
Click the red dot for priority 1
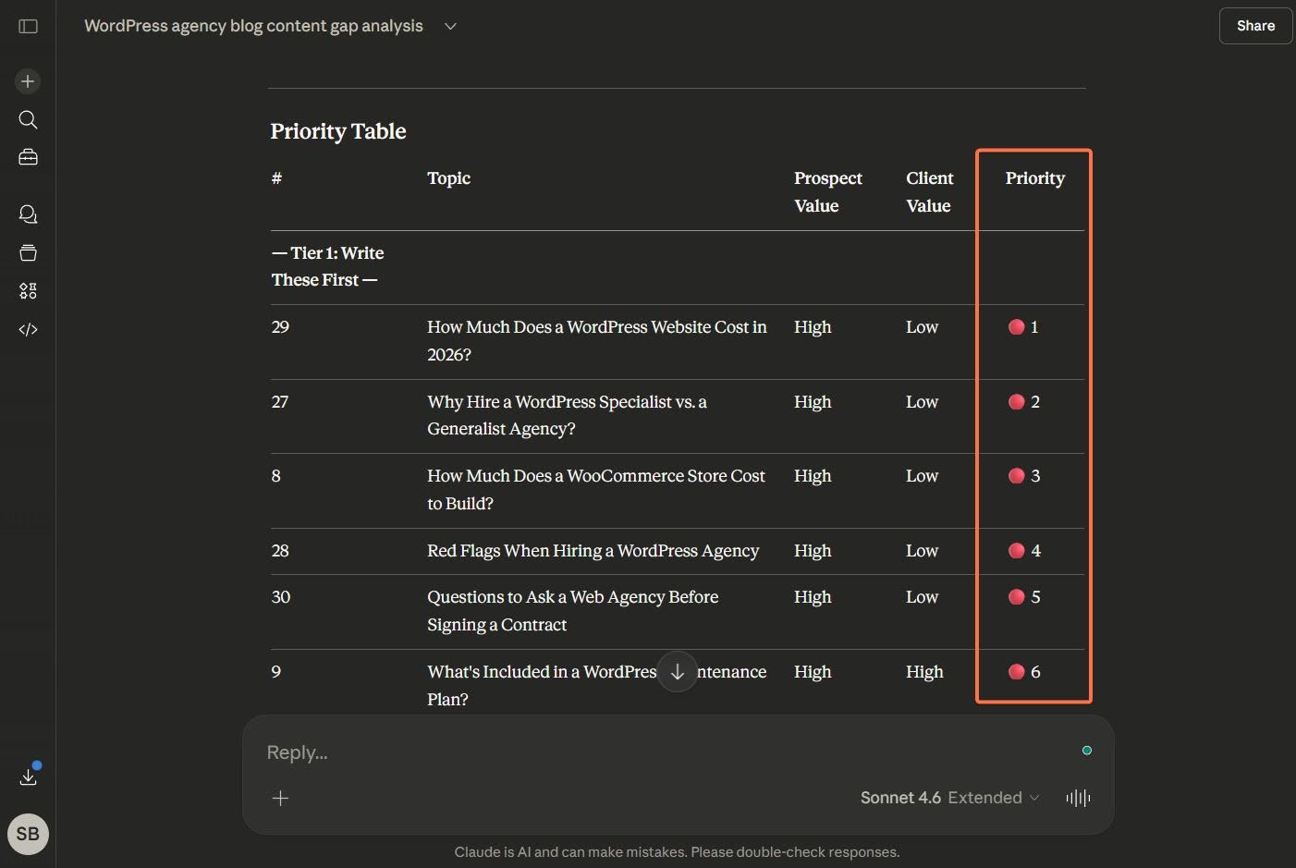click(1016, 327)
